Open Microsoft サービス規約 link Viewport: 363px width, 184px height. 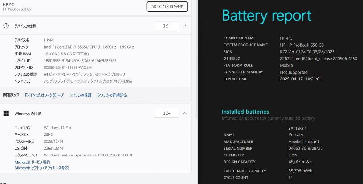32,162
